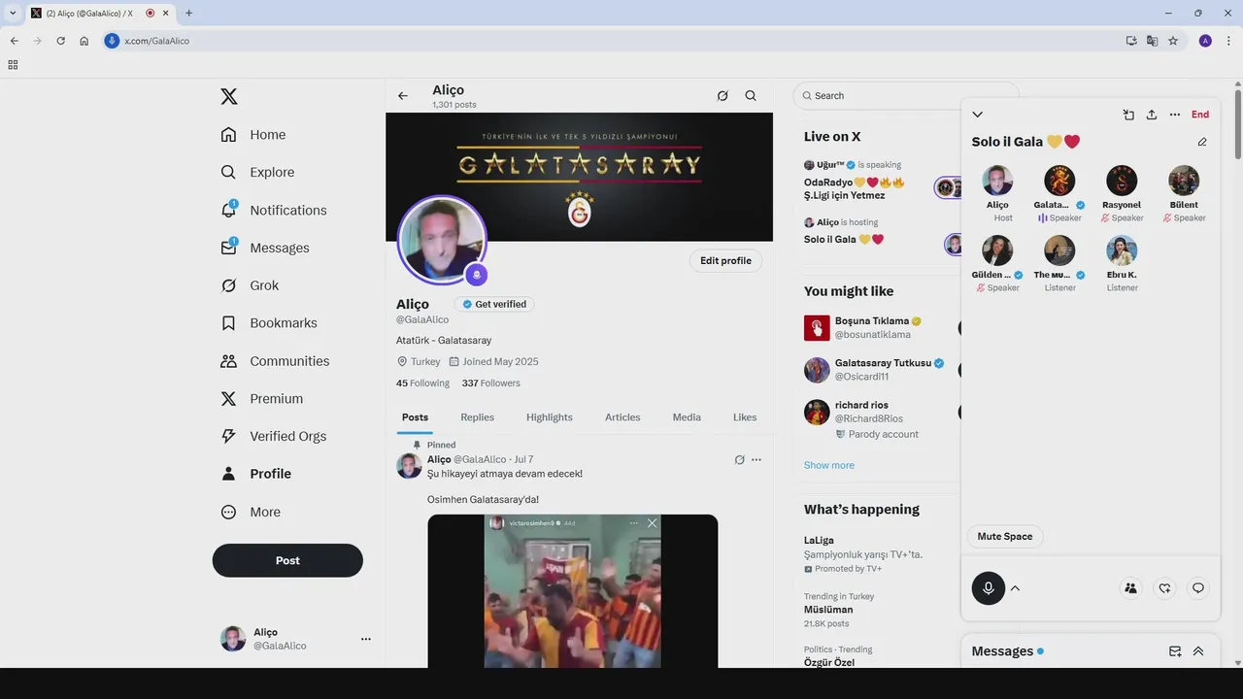The width and height of the screenshot is (1243, 699).
Task: Switch to the Highlights tab
Action: pyautogui.click(x=550, y=417)
